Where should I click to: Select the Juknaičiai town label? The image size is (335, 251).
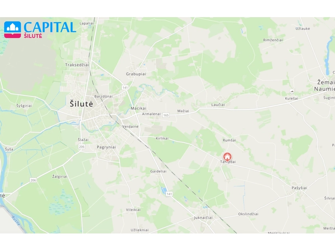[203, 218]
